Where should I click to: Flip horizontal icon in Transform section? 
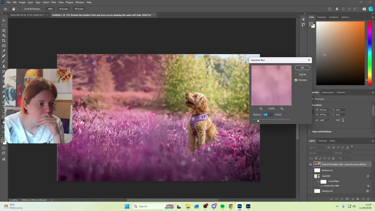pos(337,120)
